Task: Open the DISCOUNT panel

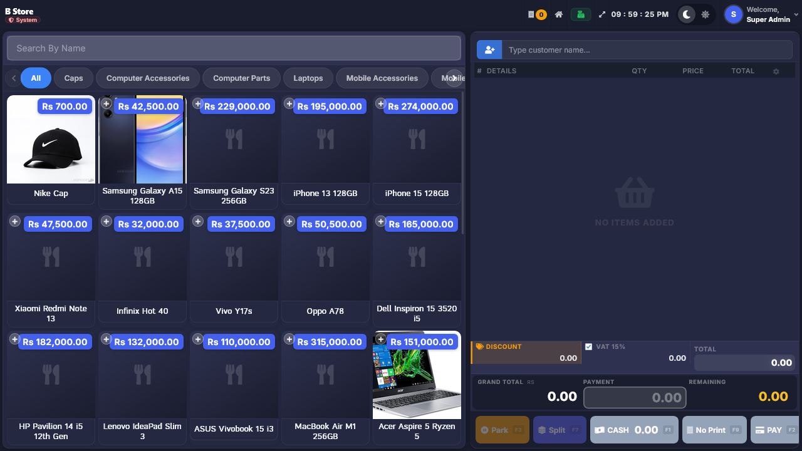Action: 526,353
